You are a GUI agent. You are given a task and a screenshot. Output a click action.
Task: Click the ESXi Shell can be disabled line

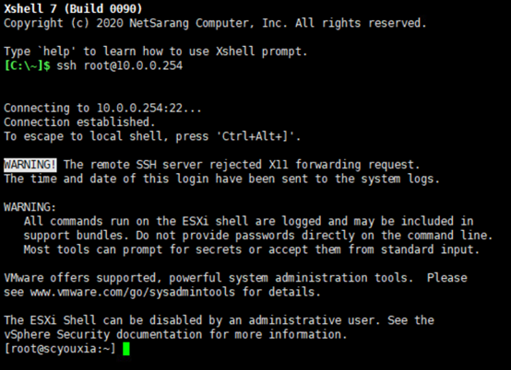219,320
